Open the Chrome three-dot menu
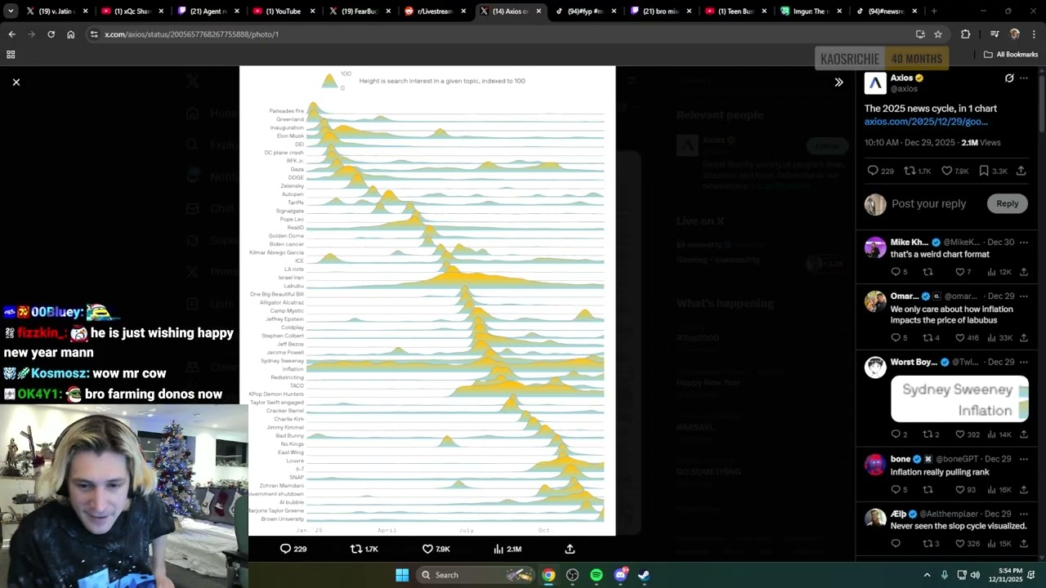Image resolution: width=1046 pixels, height=588 pixels. click(1034, 34)
